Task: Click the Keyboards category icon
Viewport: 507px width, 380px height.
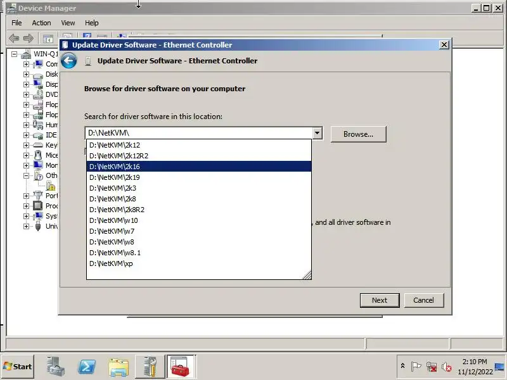Action: pyautogui.click(x=38, y=145)
